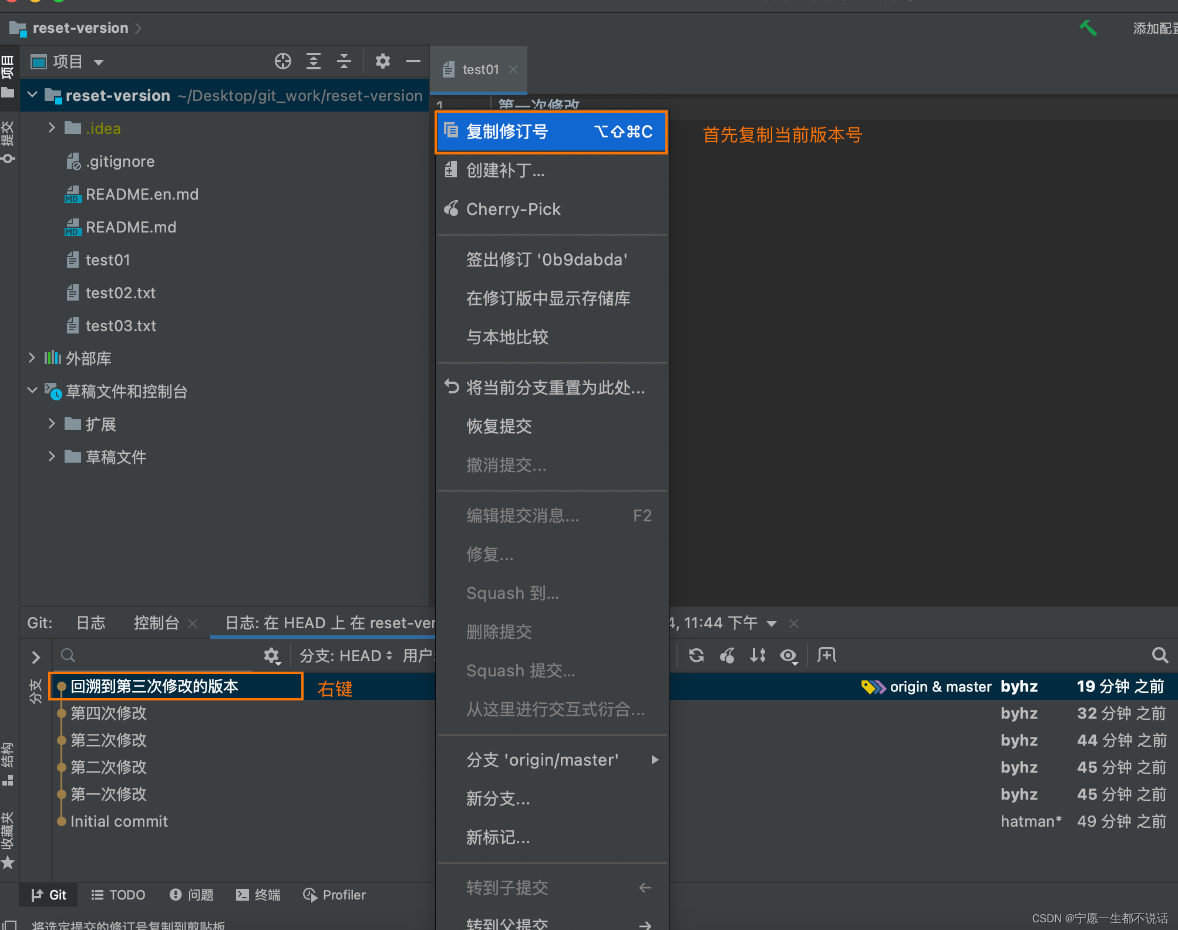This screenshot has width=1178, height=930.
Task: Open Git log settings gear icon
Action: [x=272, y=656]
